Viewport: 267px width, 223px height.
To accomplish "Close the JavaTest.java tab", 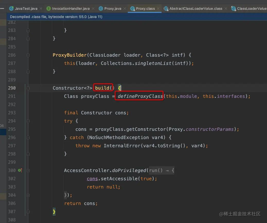I will click(41, 8).
